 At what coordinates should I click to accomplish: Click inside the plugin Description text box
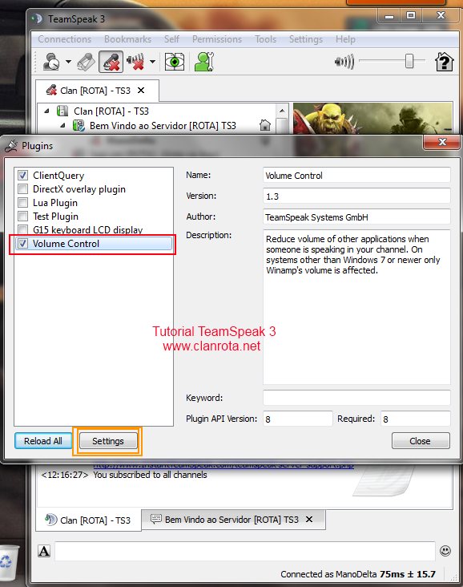click(x=356, y=307)
